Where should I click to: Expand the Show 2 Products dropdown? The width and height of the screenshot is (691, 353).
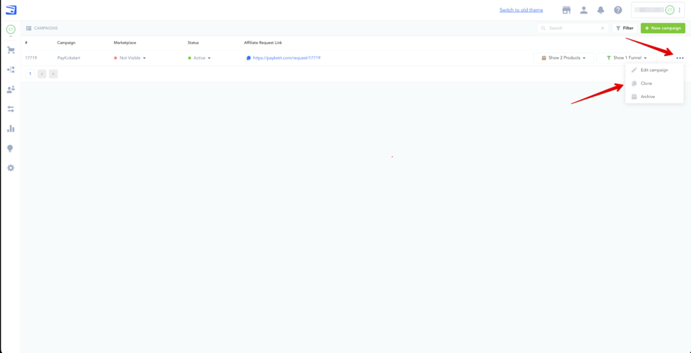563,58
